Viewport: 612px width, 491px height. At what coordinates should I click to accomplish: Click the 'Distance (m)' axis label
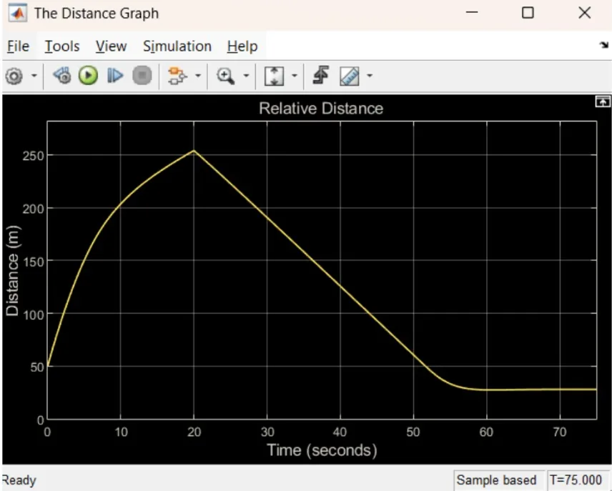(12, 270)
